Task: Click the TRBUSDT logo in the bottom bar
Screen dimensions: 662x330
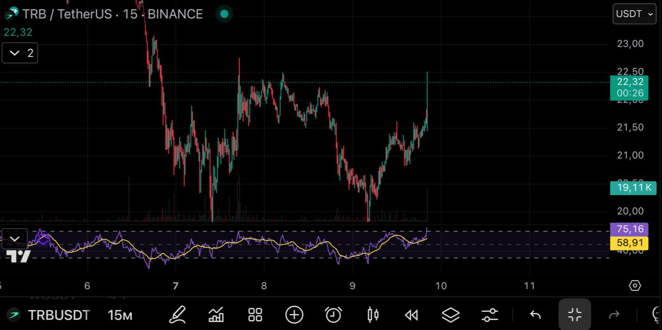Action: [x=13, y=315]
